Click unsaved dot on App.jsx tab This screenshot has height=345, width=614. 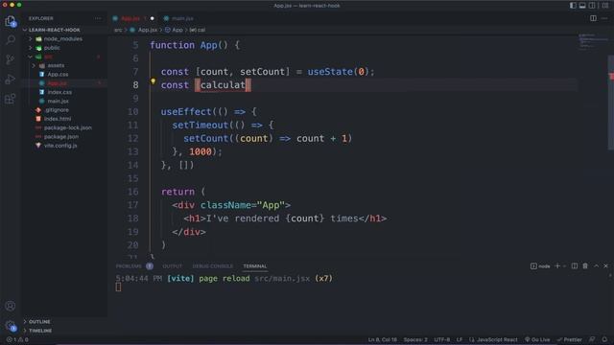[152, 18]
